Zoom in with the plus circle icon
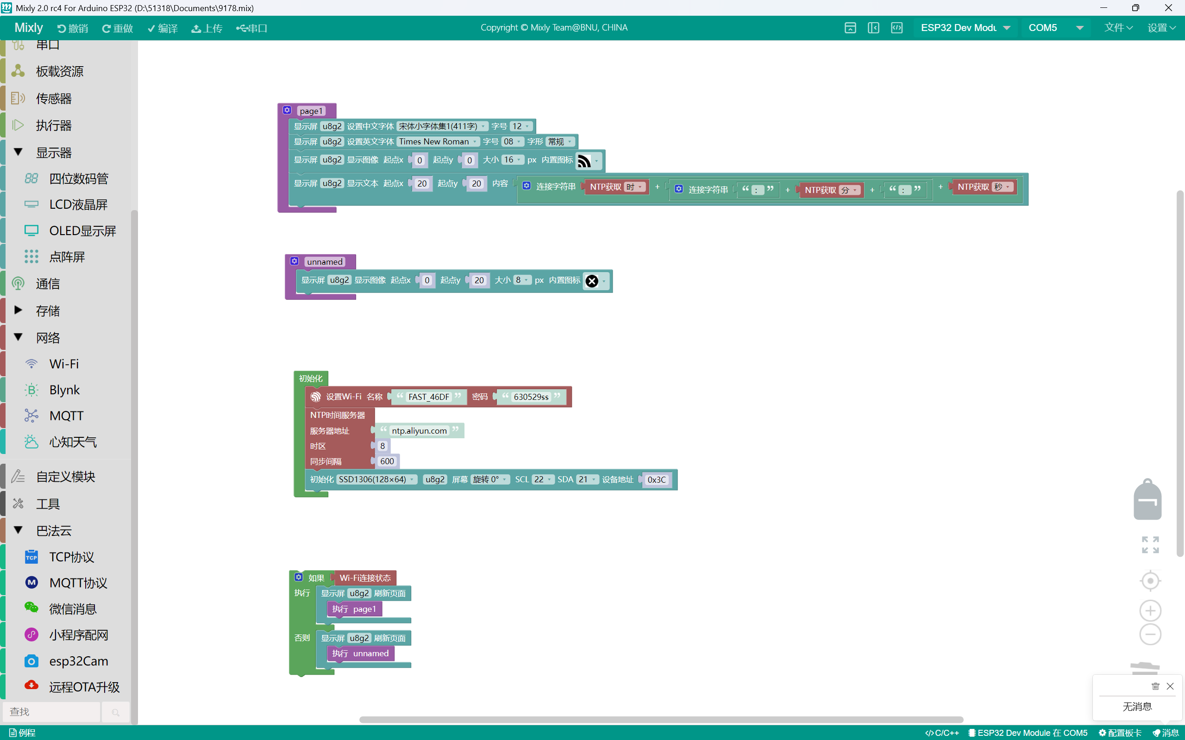 click(x=1150, y=610)
